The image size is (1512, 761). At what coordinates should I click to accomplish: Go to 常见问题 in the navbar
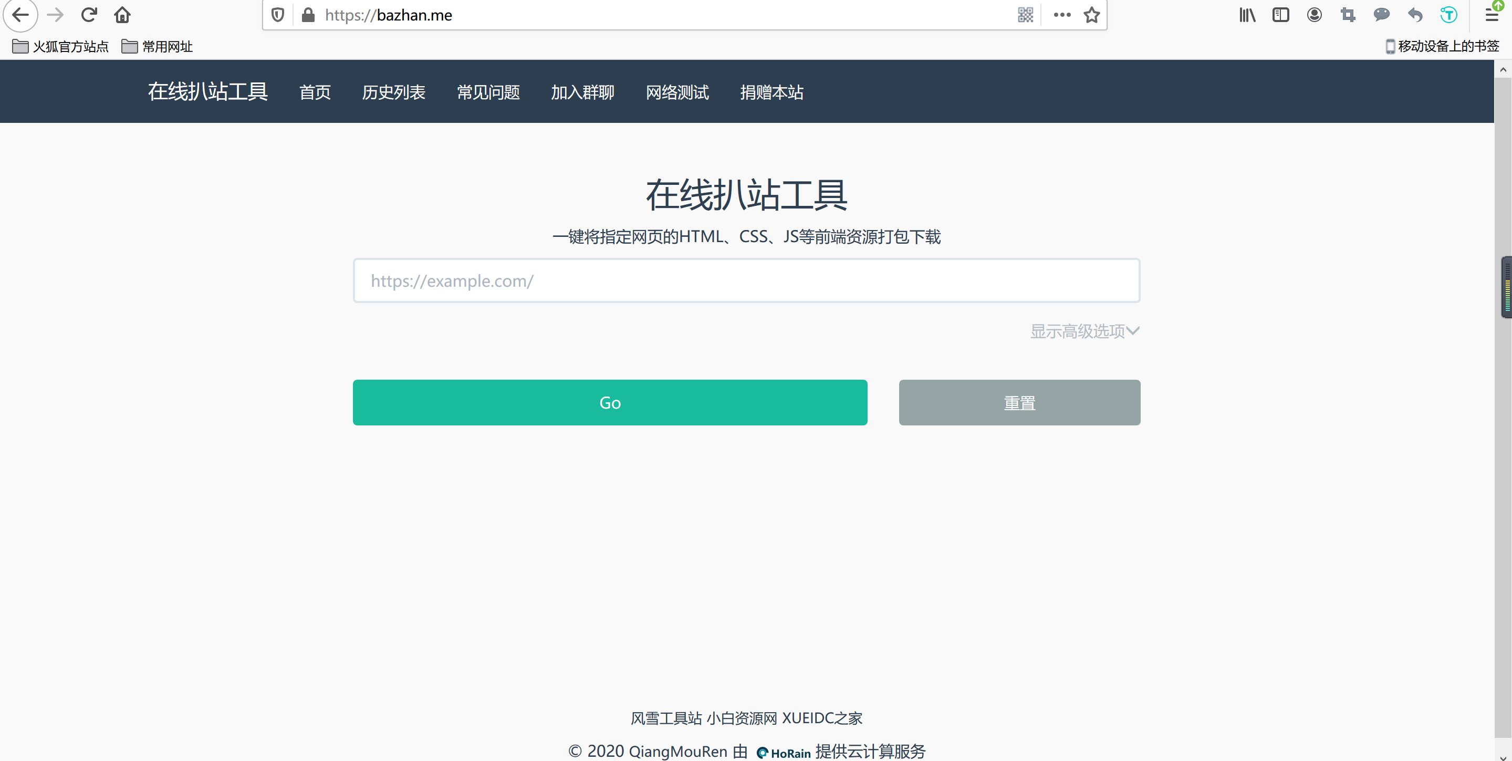488,92
